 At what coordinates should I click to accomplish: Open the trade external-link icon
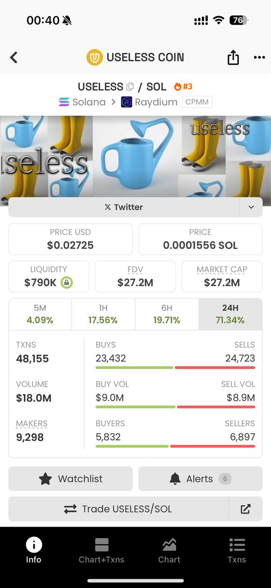[x=246, y=509]
